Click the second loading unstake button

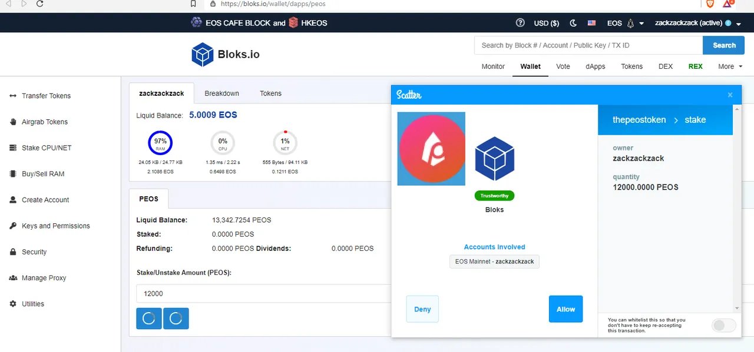tap(176, 319)
